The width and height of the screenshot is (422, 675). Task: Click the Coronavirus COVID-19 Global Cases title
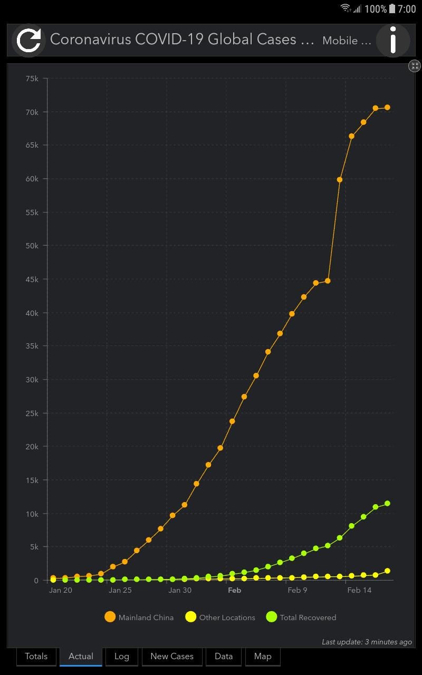tap(182, 40)
